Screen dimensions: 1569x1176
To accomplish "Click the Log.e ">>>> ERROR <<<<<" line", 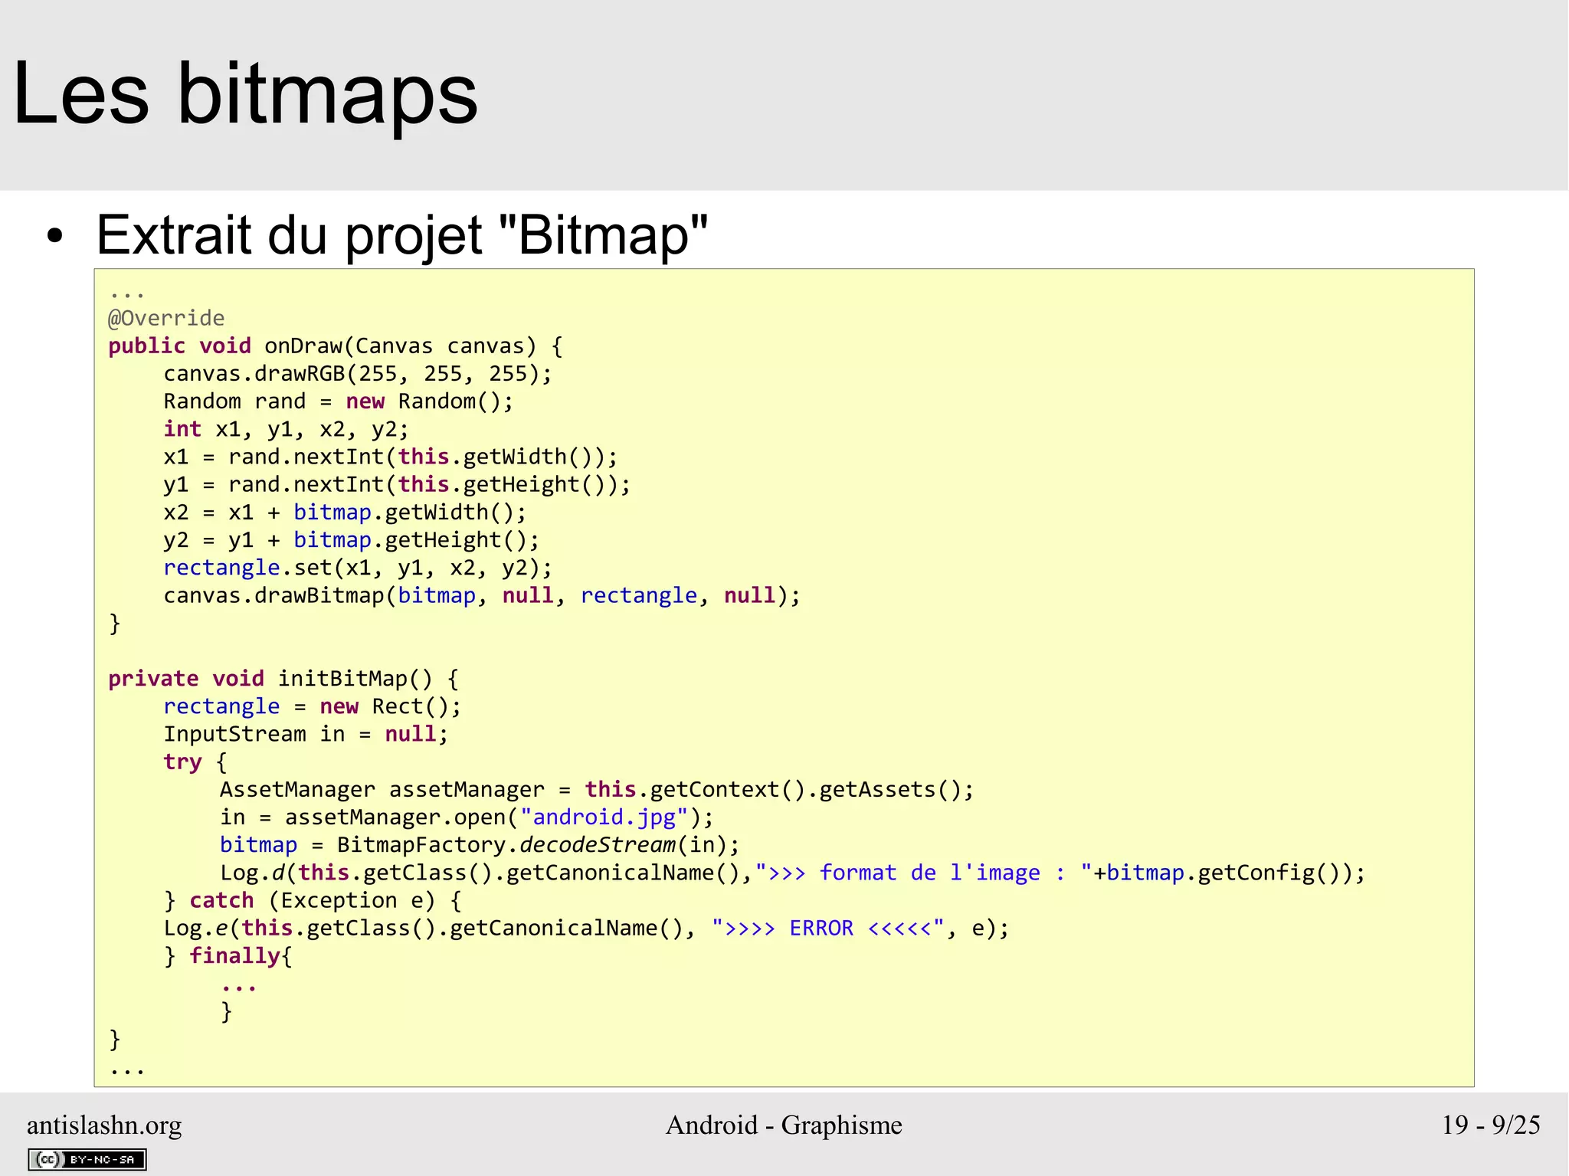I will point(587,928).
